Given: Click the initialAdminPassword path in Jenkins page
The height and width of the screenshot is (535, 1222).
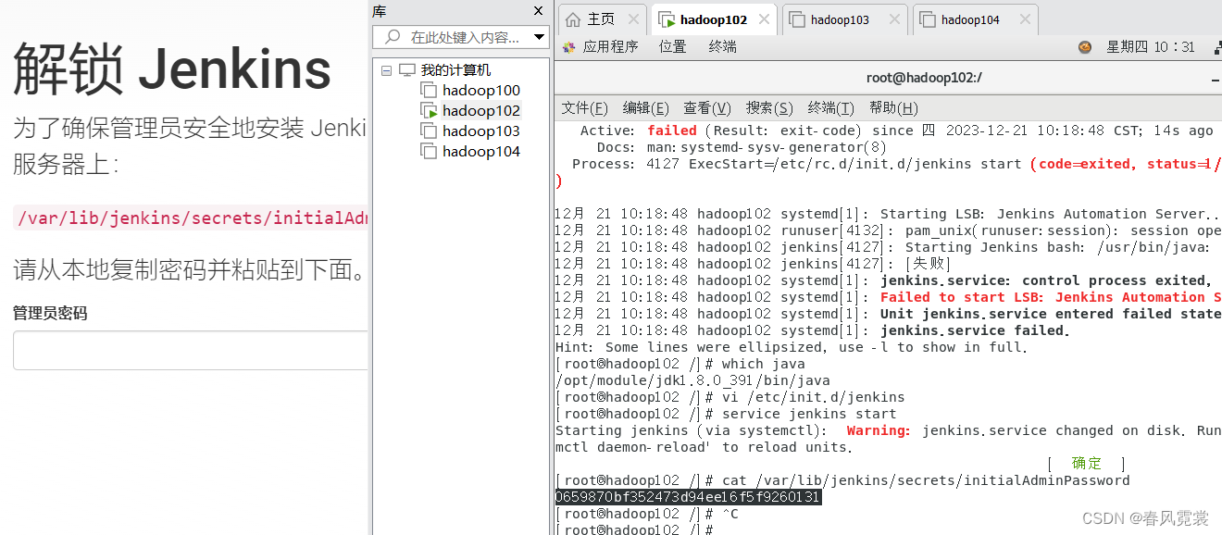Looking at the screenshot, I should click(x=191, y=218).
